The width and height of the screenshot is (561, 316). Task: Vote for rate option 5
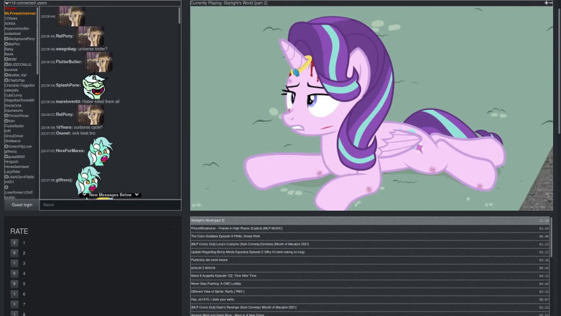click(x=15, y=284)
